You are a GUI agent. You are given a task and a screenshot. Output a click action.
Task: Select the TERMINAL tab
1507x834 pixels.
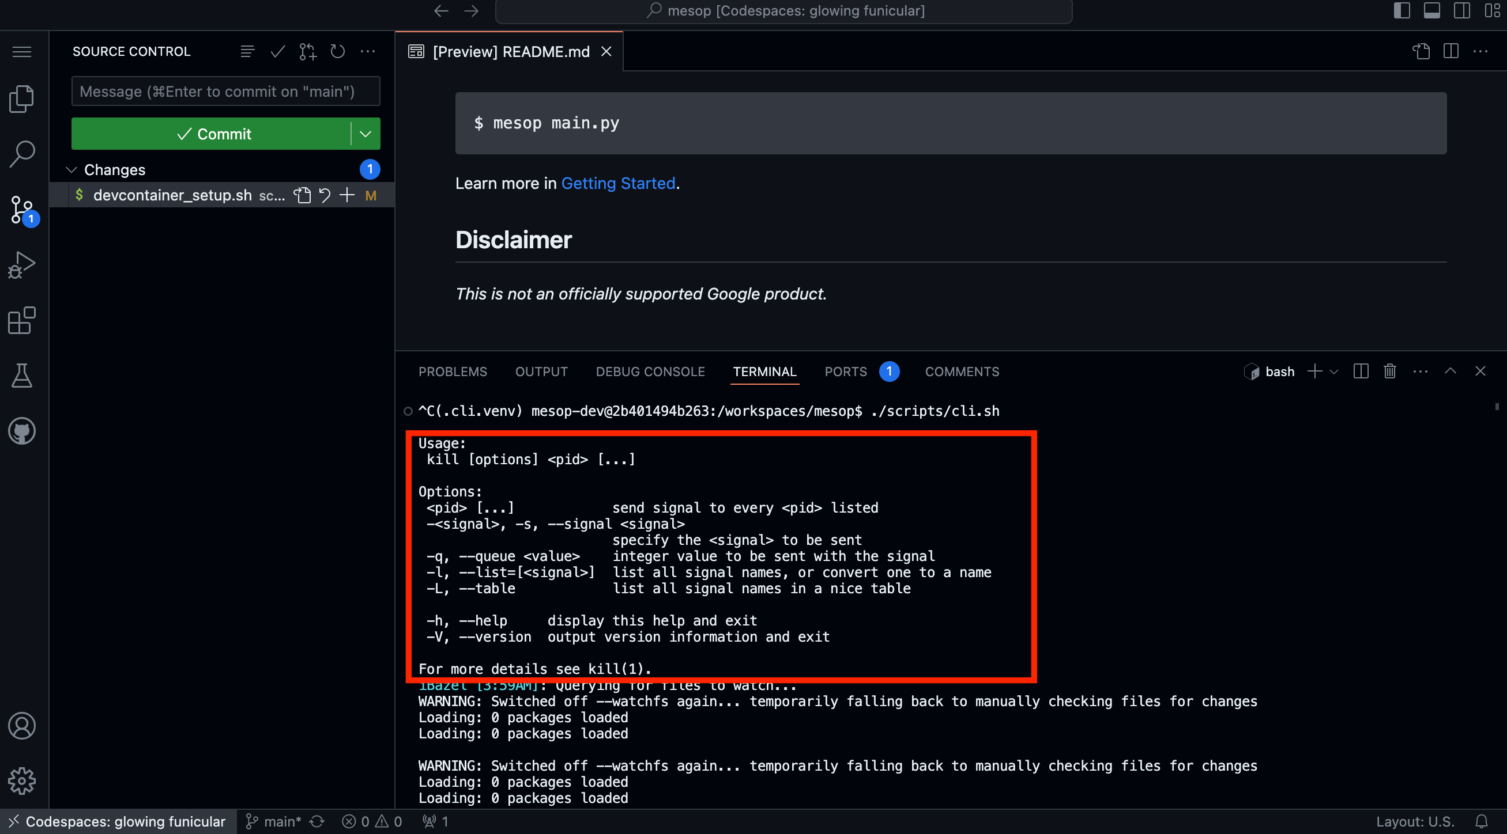(x=764, y=372)
